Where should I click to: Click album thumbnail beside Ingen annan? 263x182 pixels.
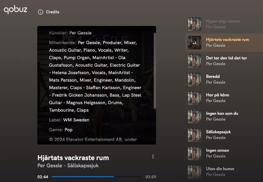pyautogui.click(x=195, y=153)
